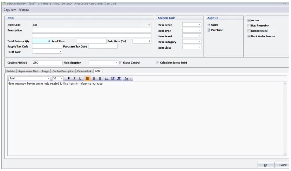This screenshot has width=291, height=171.
Task: Open the Main Supplier dropdown
Action: pos(117,63)
